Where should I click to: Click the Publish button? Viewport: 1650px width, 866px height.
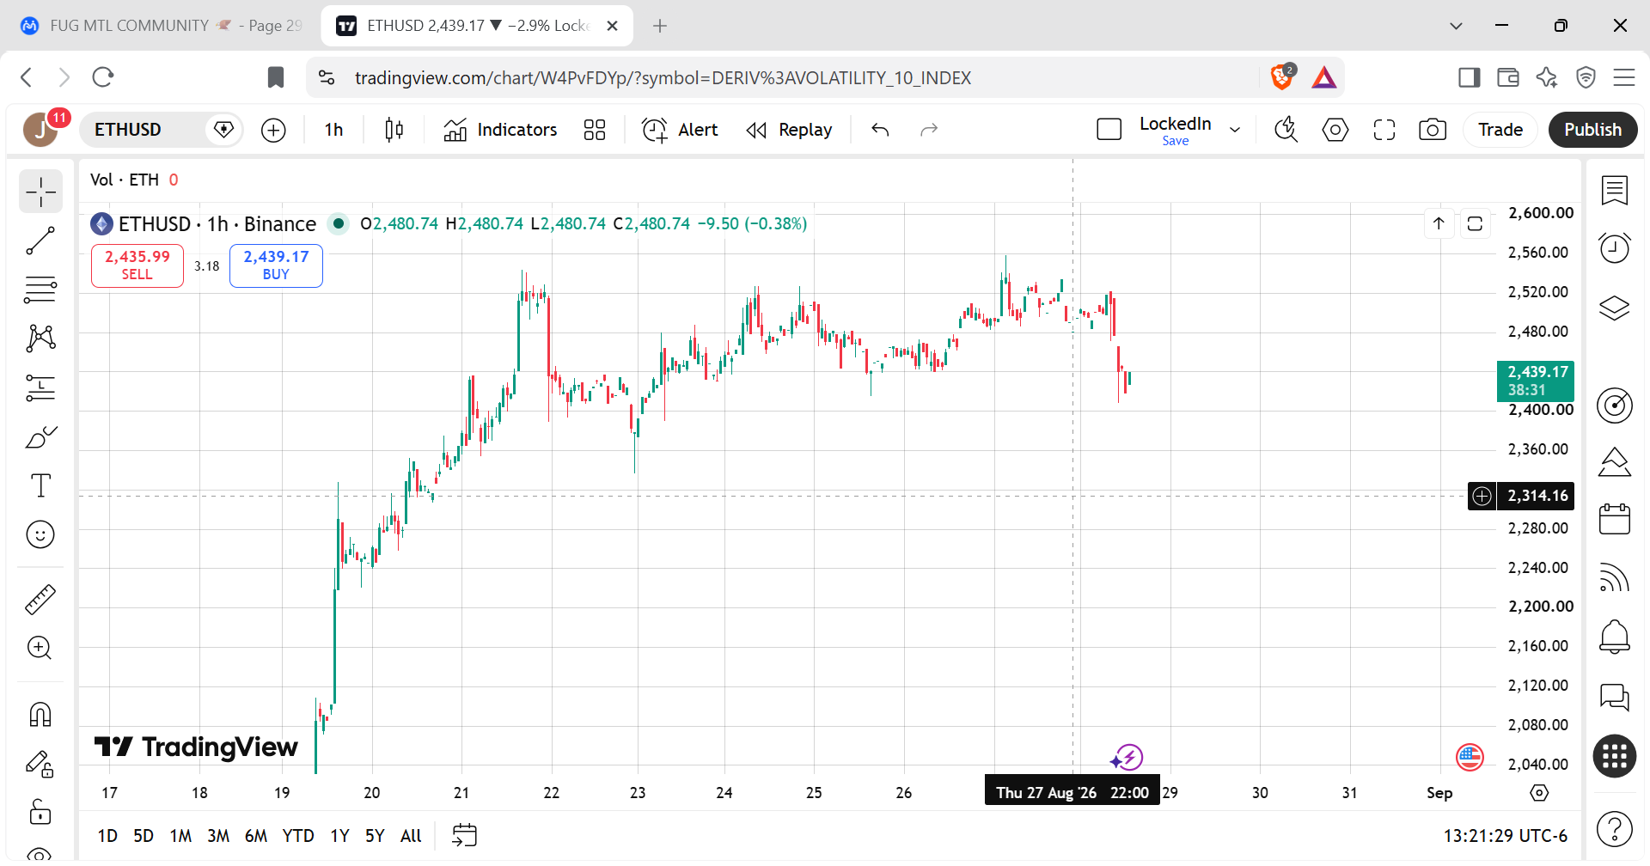coord(1592,130)
